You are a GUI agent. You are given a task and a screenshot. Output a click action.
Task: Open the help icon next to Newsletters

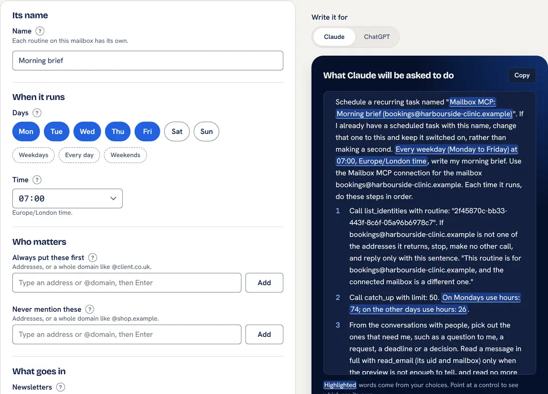pyautogui.click(x=61, y=388)
